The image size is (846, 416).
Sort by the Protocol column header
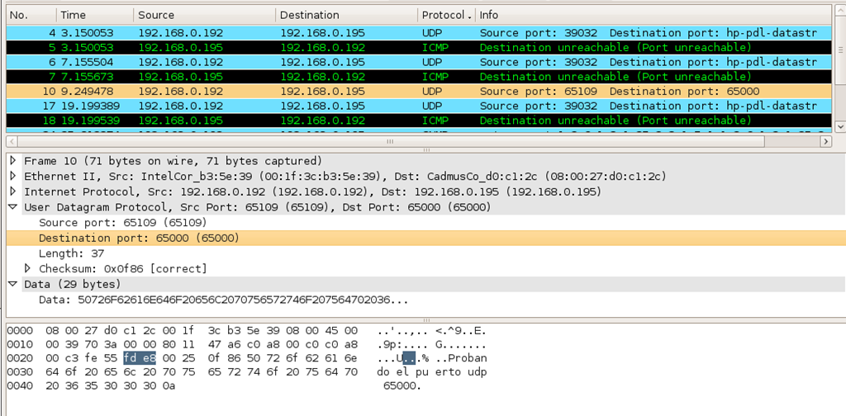click(x=447, y=15)
